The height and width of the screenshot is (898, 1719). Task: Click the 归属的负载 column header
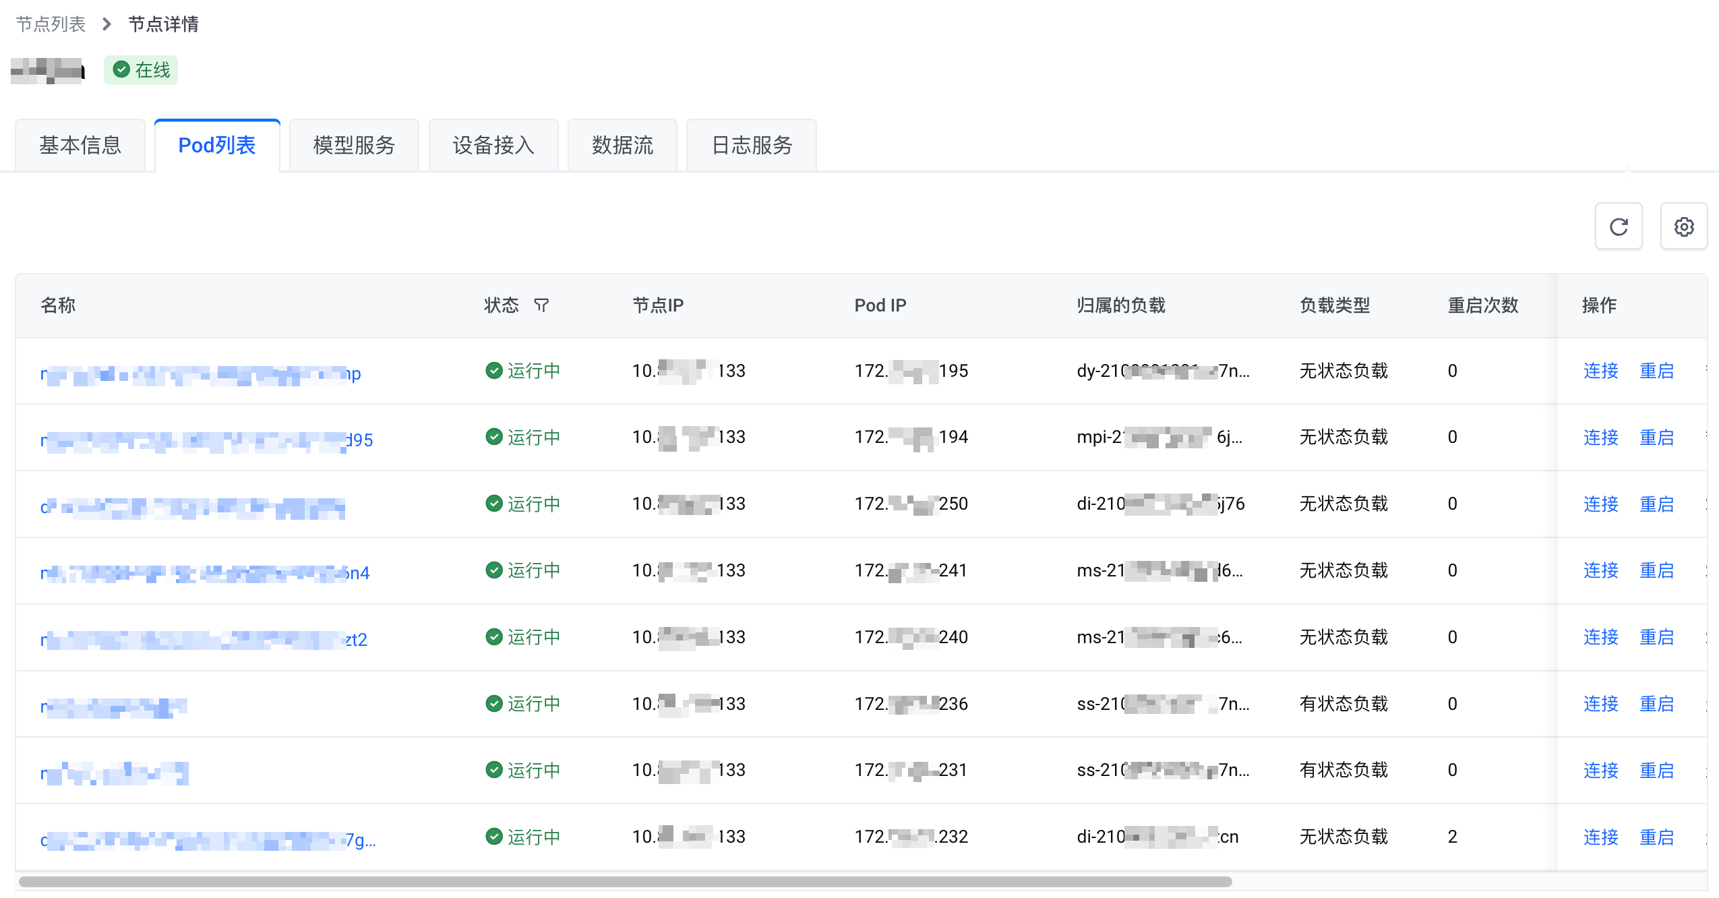(x=1121, y=305)
